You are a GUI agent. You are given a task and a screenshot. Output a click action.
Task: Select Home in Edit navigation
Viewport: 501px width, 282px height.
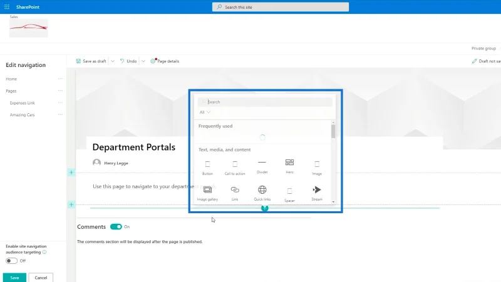pyautogui.click(x=11, y=79)
